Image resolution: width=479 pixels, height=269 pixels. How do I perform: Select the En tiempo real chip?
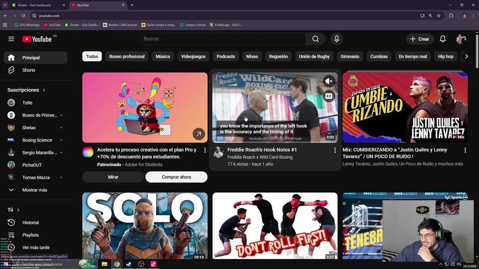coord(413,56)
